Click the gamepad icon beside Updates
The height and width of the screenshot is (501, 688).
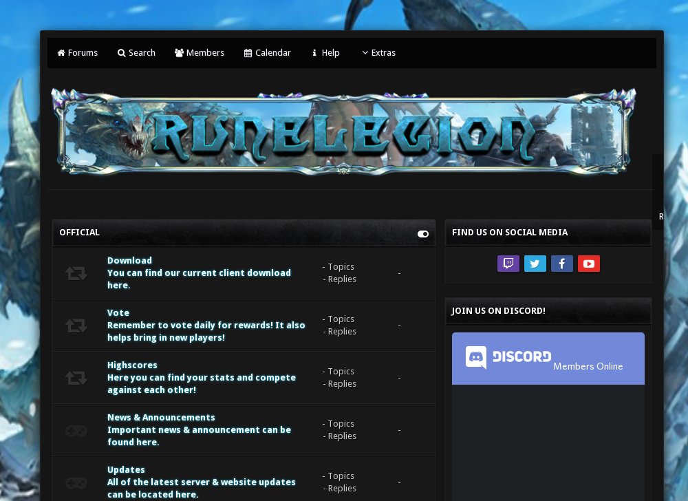tap(76, 482)
